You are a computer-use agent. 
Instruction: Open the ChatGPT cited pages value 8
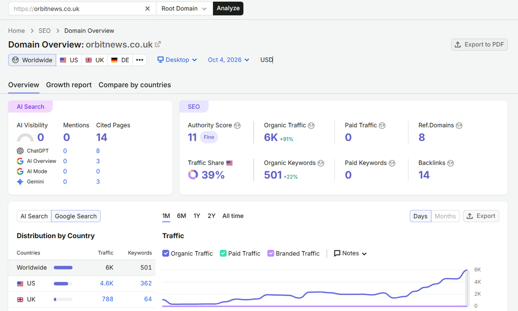98,151
